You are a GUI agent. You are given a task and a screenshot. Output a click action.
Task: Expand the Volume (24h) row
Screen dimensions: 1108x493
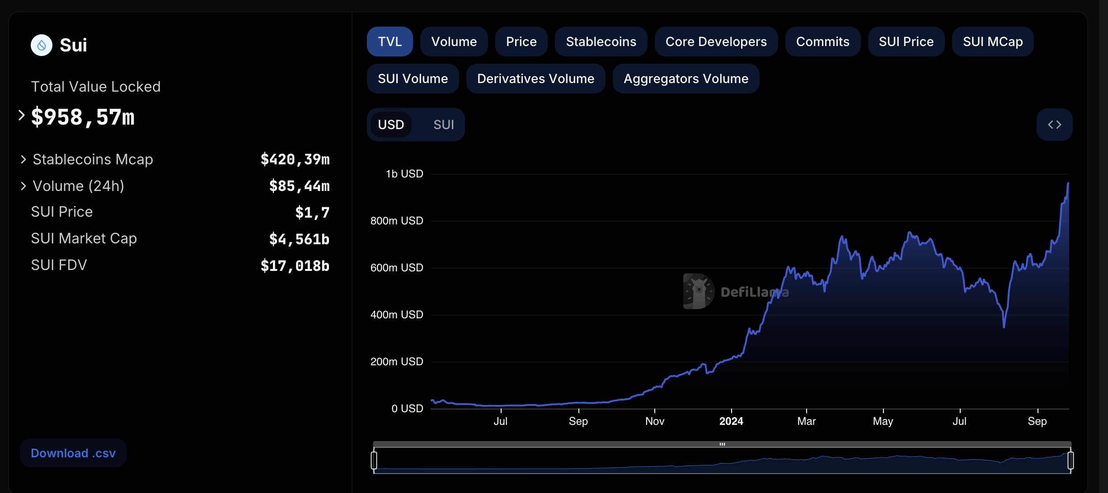(23, 186)
